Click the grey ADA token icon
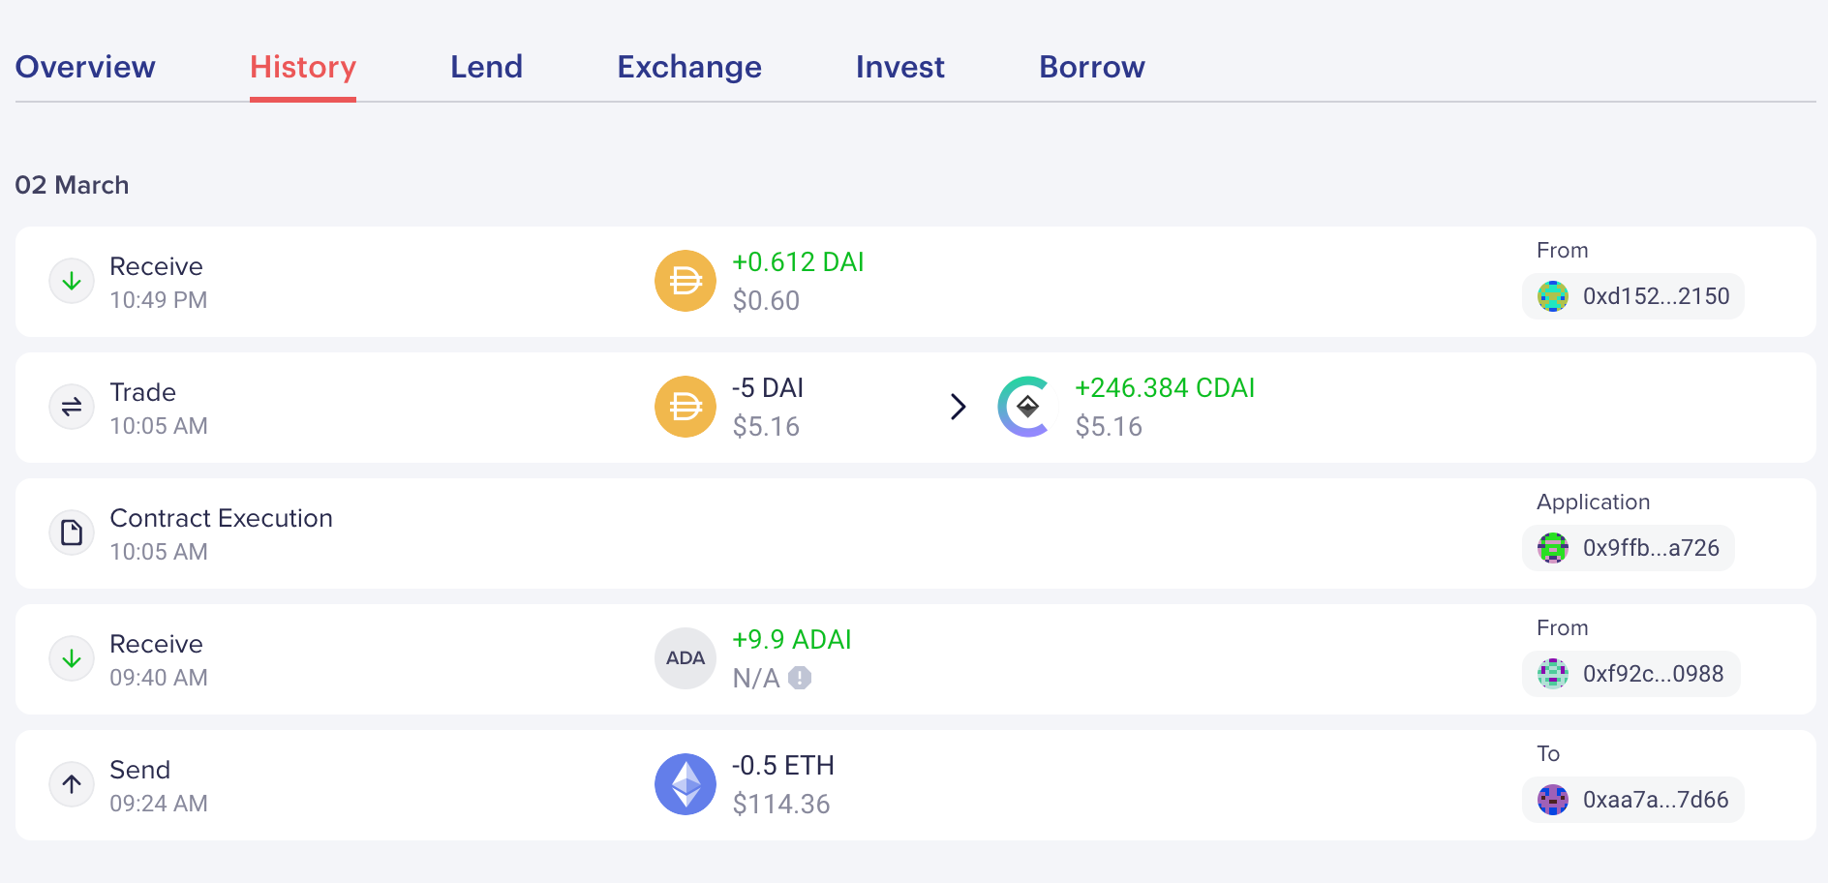The width and height of the screenshot is (1828, 883). [685, 658]
